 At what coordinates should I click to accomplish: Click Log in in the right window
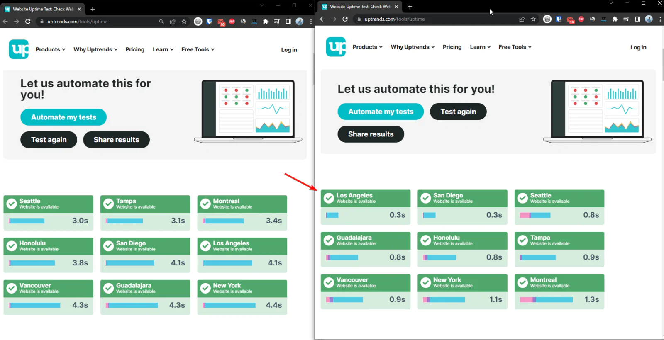638,47
